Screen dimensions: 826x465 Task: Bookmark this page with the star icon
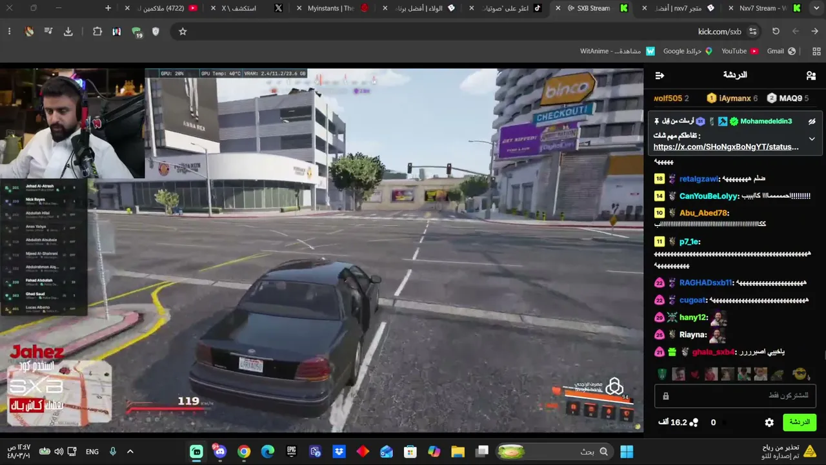(x=183, y=32)
